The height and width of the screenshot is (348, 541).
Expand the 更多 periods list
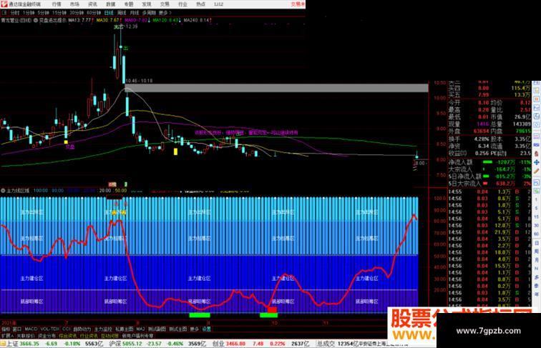click(165, 13)
